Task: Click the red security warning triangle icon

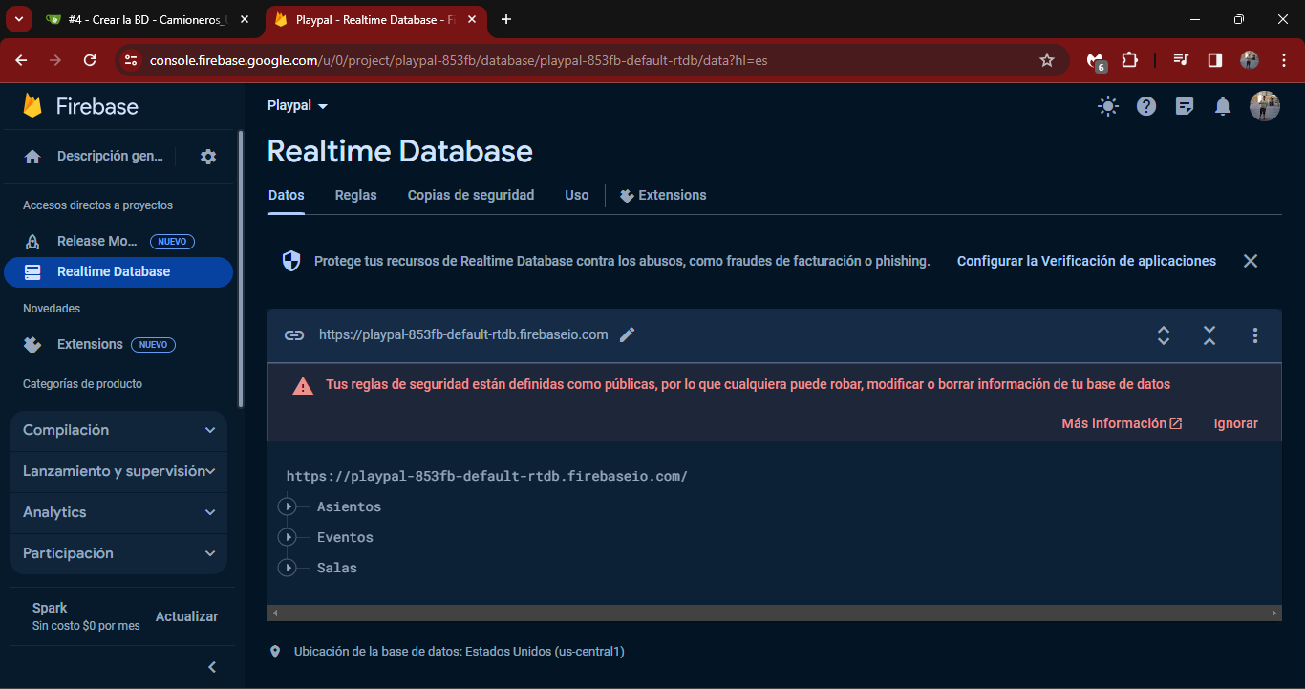Action: (303, 386)
